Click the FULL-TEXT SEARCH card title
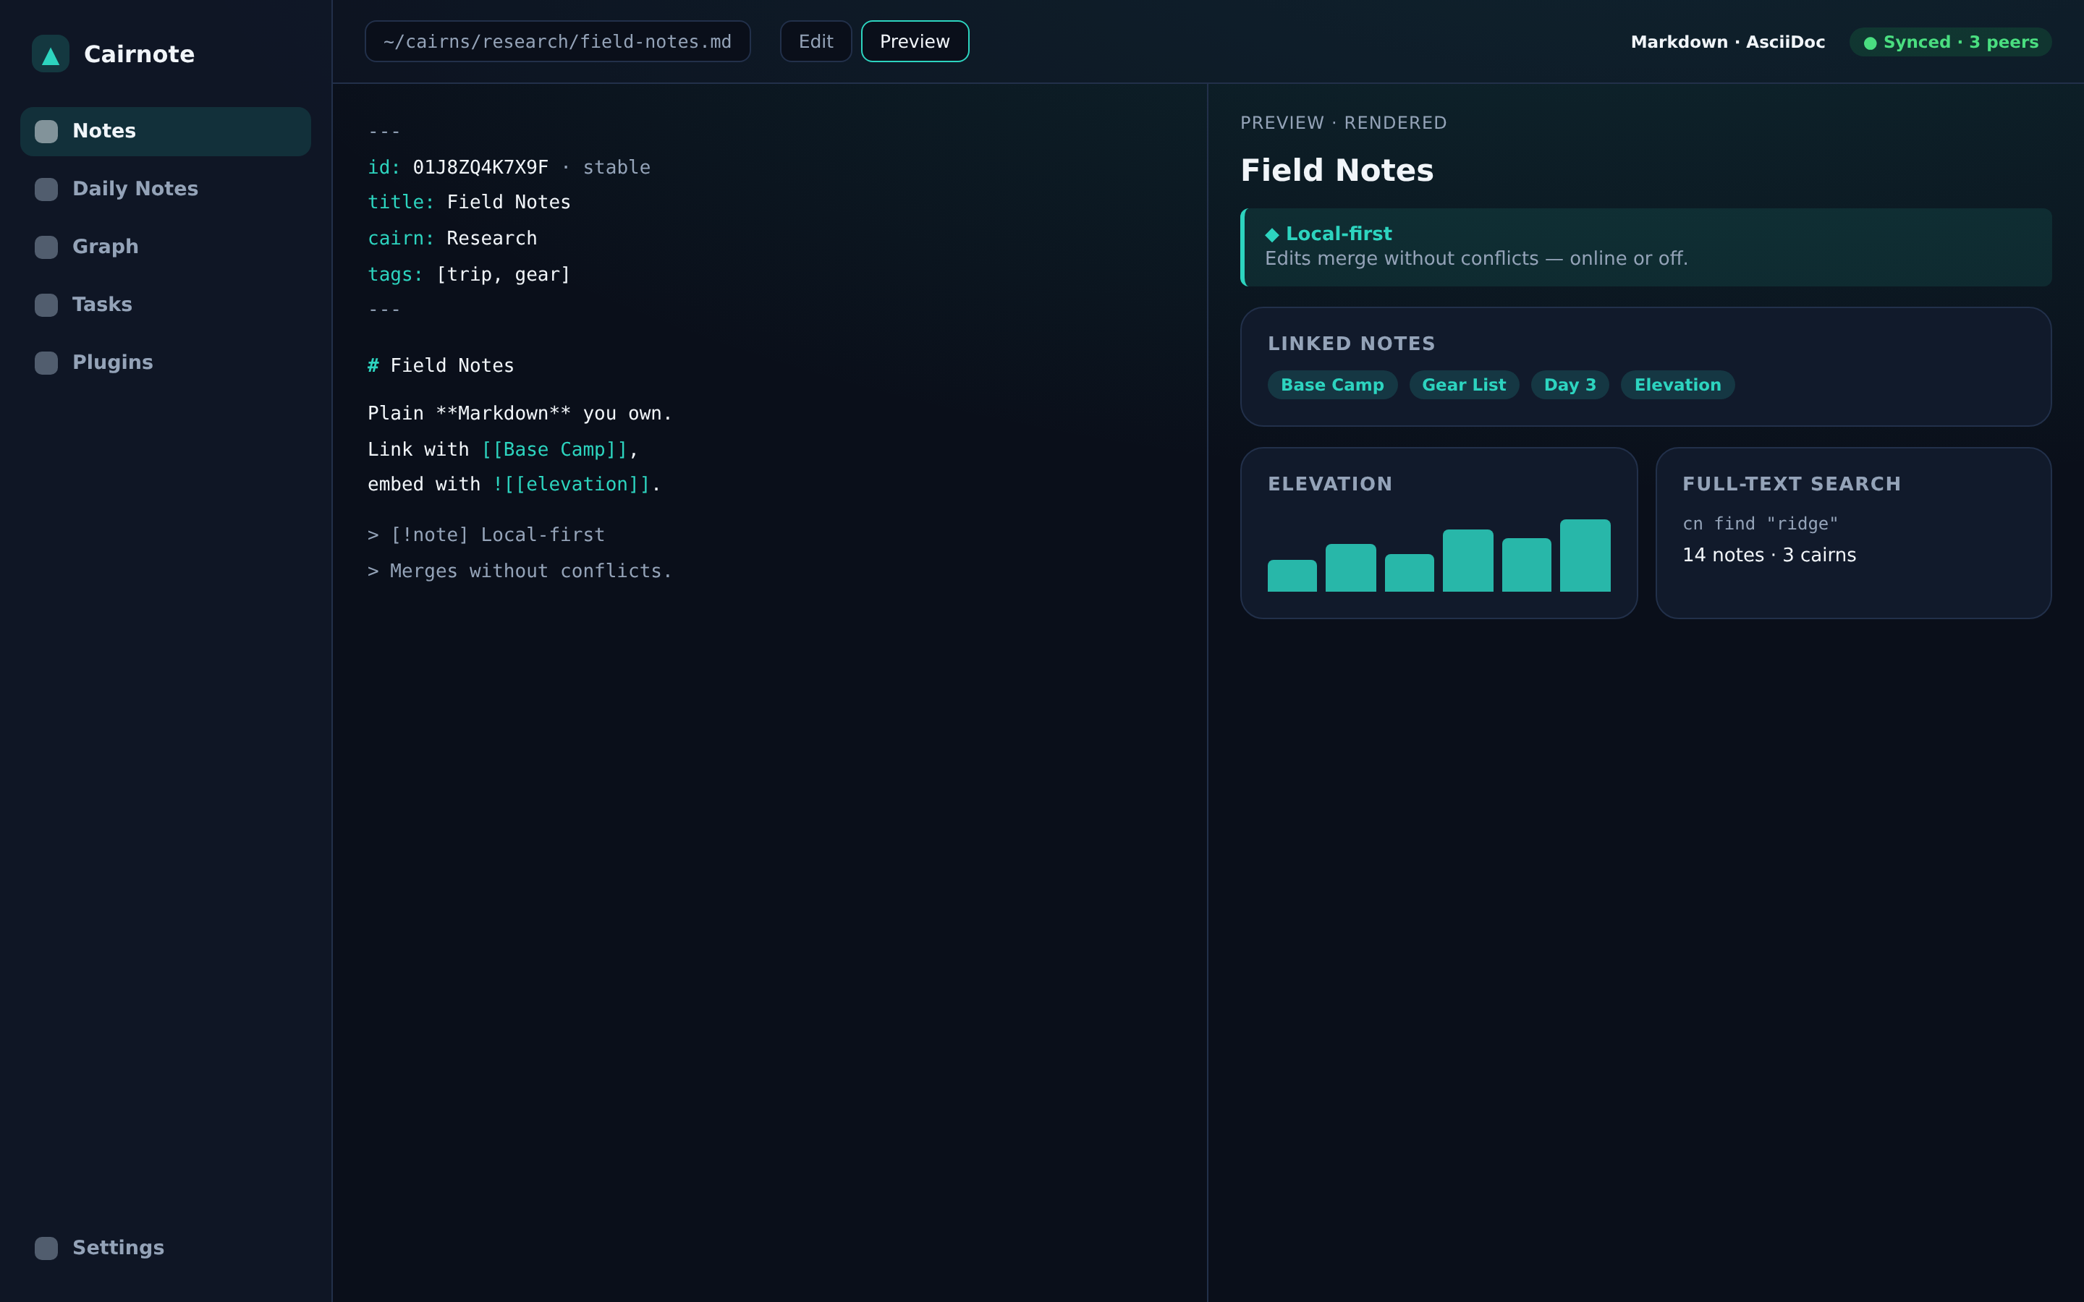 [x=1791, y=484]
